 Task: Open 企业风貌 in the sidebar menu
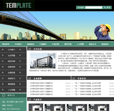(12, 55)
